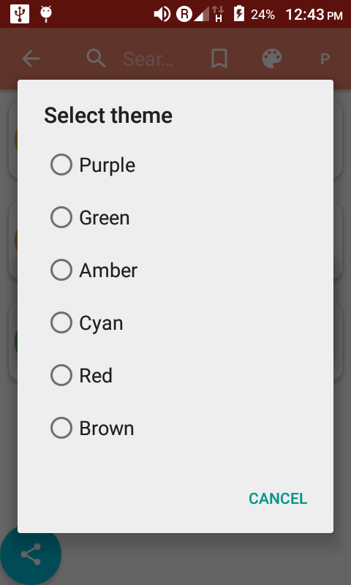Tap the Android debug status icon
The height and width of the screenshot is (585, 351).
pos(46,14)
